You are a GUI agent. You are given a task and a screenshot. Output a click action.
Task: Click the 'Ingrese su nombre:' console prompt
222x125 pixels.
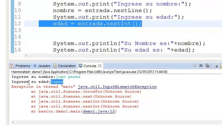(x=33, y=77)
